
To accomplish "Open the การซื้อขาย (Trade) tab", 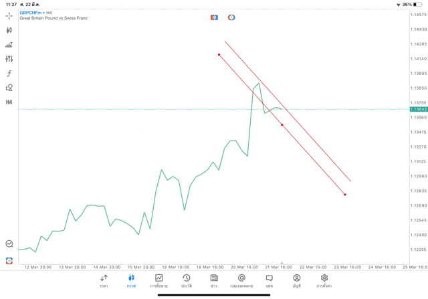I will pos(159,281).
